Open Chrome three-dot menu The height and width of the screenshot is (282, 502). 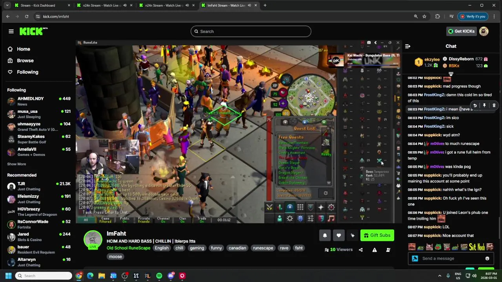(494, 16)
